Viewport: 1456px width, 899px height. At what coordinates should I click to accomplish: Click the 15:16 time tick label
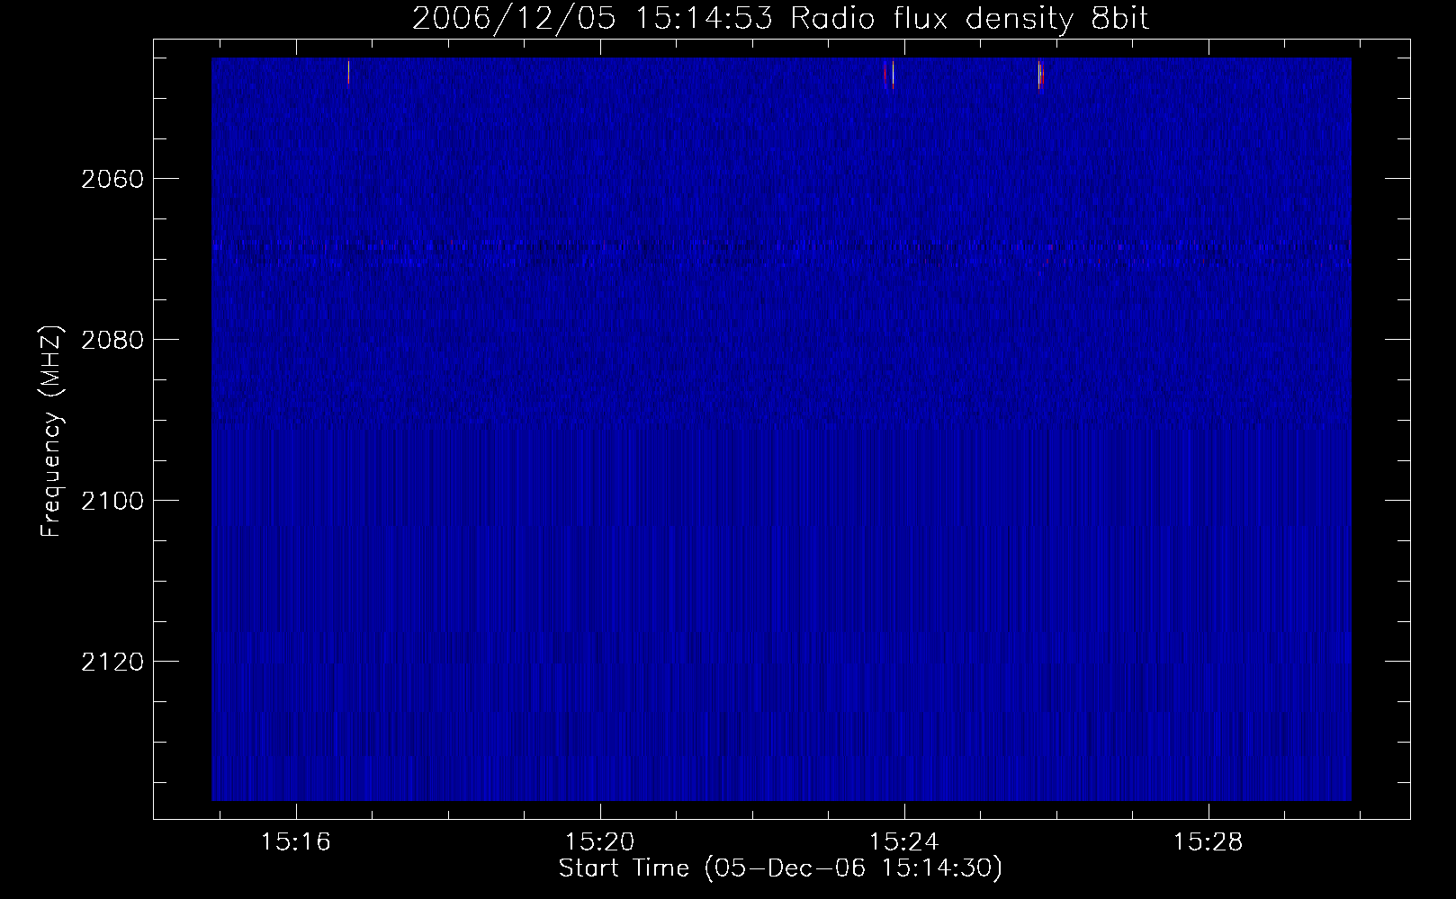296,841
